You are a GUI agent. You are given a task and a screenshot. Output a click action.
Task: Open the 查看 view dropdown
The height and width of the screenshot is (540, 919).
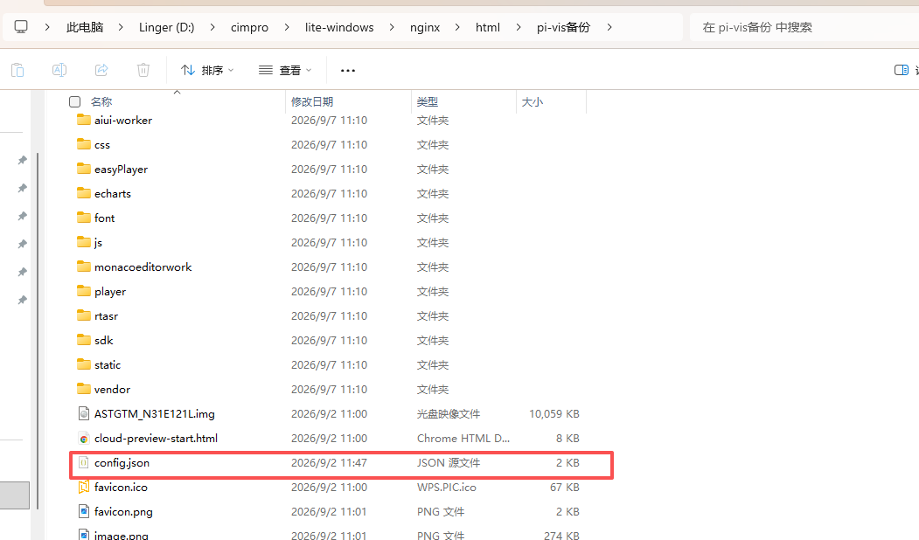[285, 70]
